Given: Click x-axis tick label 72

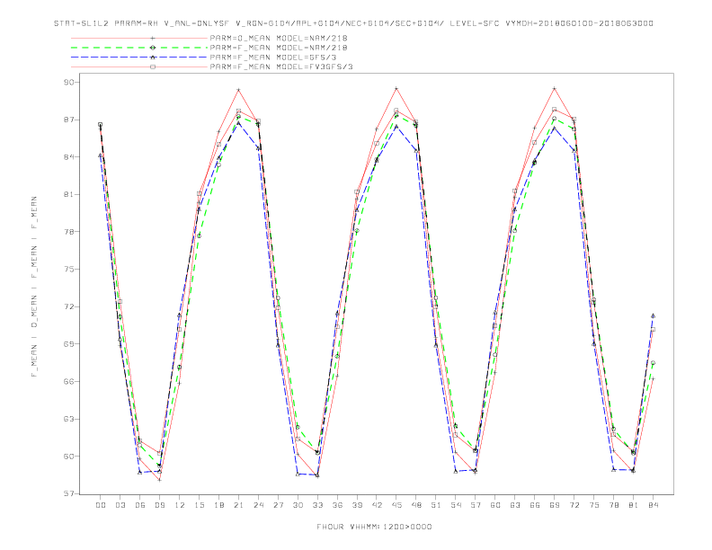Looking at the screenshot, I should (574, 505).
